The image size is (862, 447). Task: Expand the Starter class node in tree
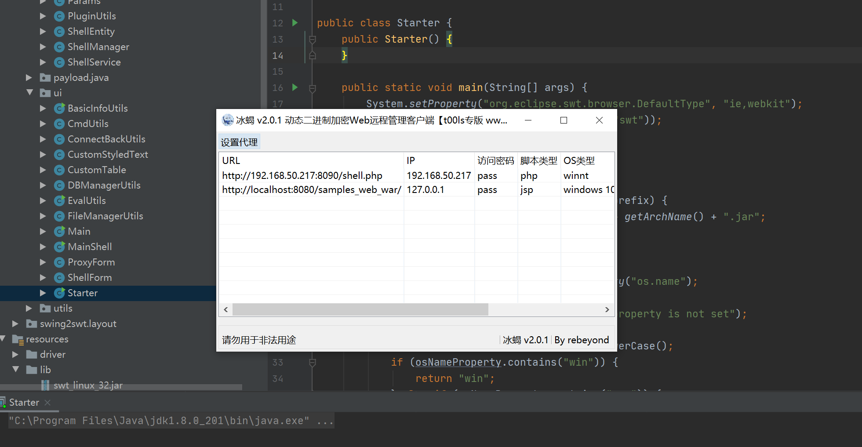tap(43, 293)
